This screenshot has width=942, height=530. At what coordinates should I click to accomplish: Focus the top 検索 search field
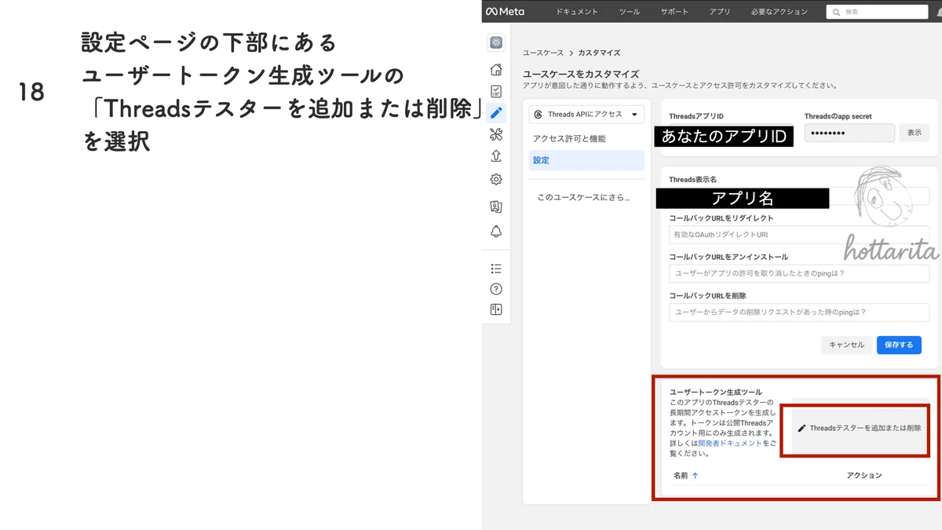[878, 12]
